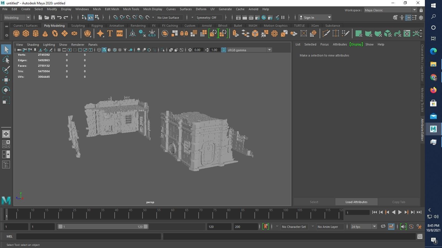442x248 pixels.
Task: Open Maya from Windows taskbar
Action: tap(433, 129)
